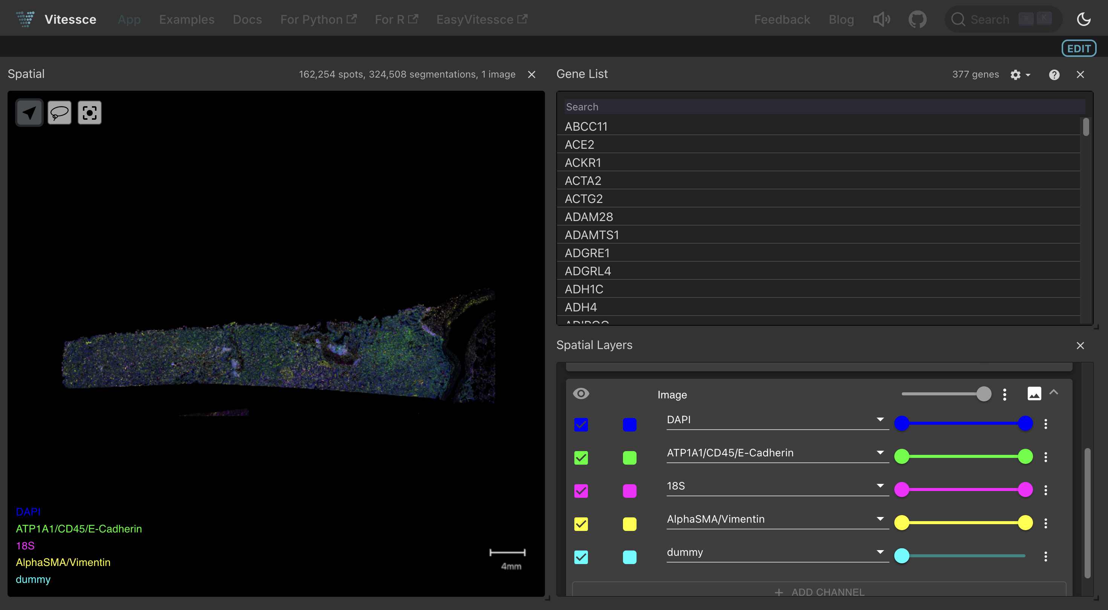Screen dimensions: 1108x610
Task: Toggle dark mode moon icon
Action: tap(1083, 19)
